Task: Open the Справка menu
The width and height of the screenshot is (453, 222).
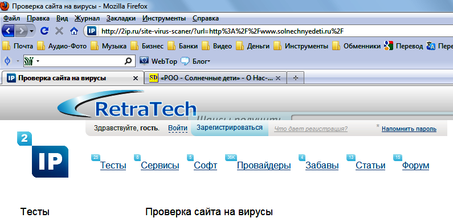Action: point(205,18)
